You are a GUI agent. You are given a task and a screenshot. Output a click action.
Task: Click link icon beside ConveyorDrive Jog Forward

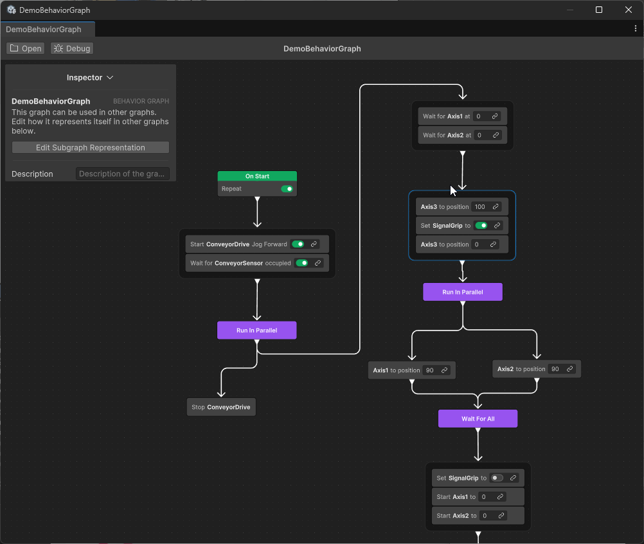[314, 244]
